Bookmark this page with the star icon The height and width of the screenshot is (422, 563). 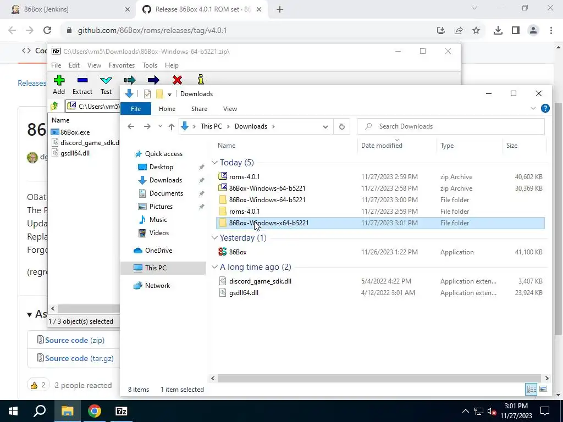476,31
